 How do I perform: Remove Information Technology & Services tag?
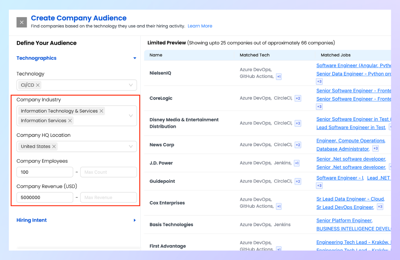101,111
